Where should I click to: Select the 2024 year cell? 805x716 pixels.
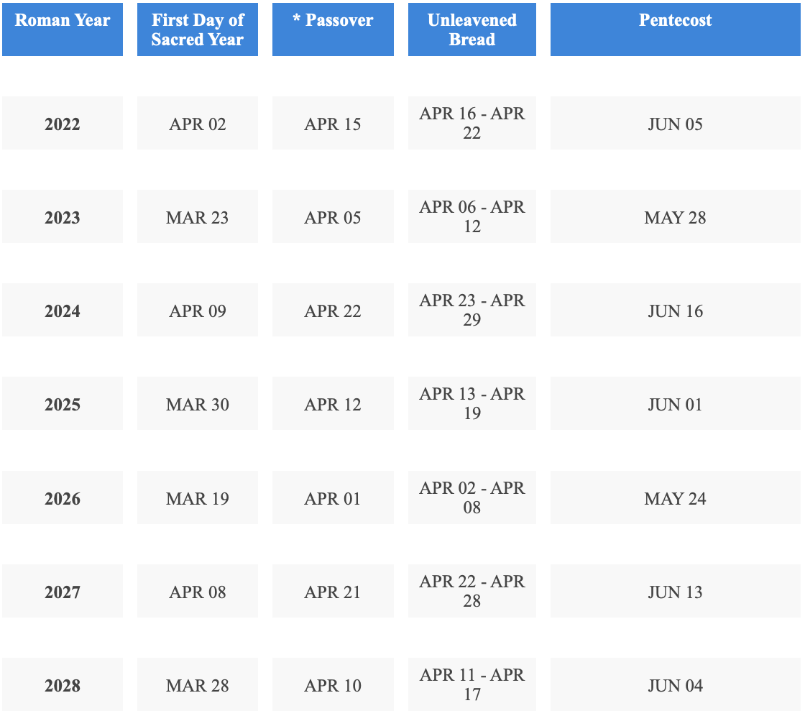click(x=63, y=311)
